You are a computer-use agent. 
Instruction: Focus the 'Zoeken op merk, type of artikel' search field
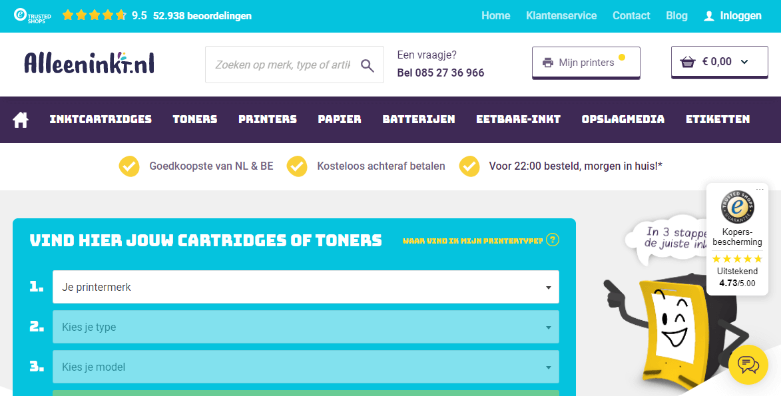pyautogui.click(x=282, y=65)
